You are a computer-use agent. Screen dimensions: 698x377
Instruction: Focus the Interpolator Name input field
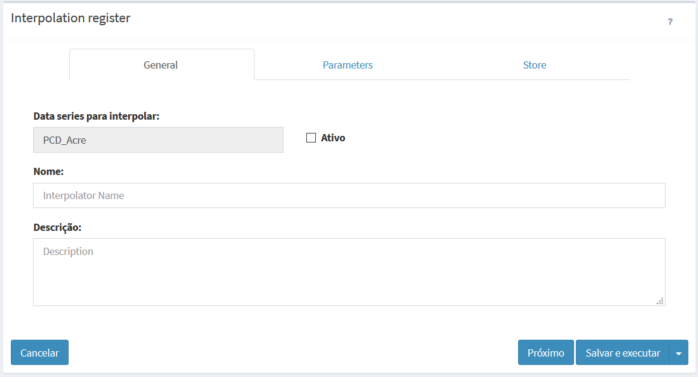[349, 195]
